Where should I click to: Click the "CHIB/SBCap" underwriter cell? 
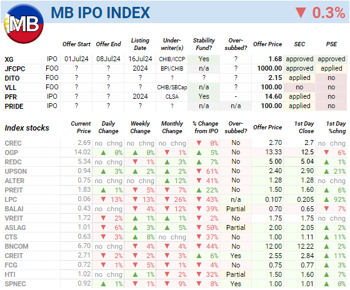[x=172, y=87]
